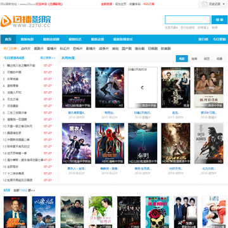228x228 pixels.
Task: Focus the movie search input box
Action: tap(187, 20)
